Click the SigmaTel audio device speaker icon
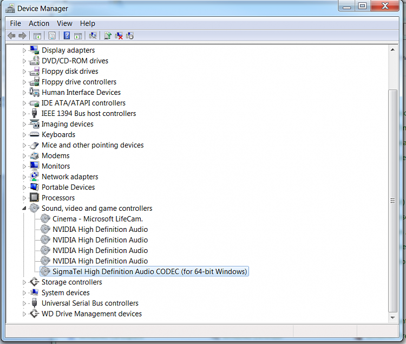Image resolution: width=406 pixels, height=344 pixels. point(45,271)
